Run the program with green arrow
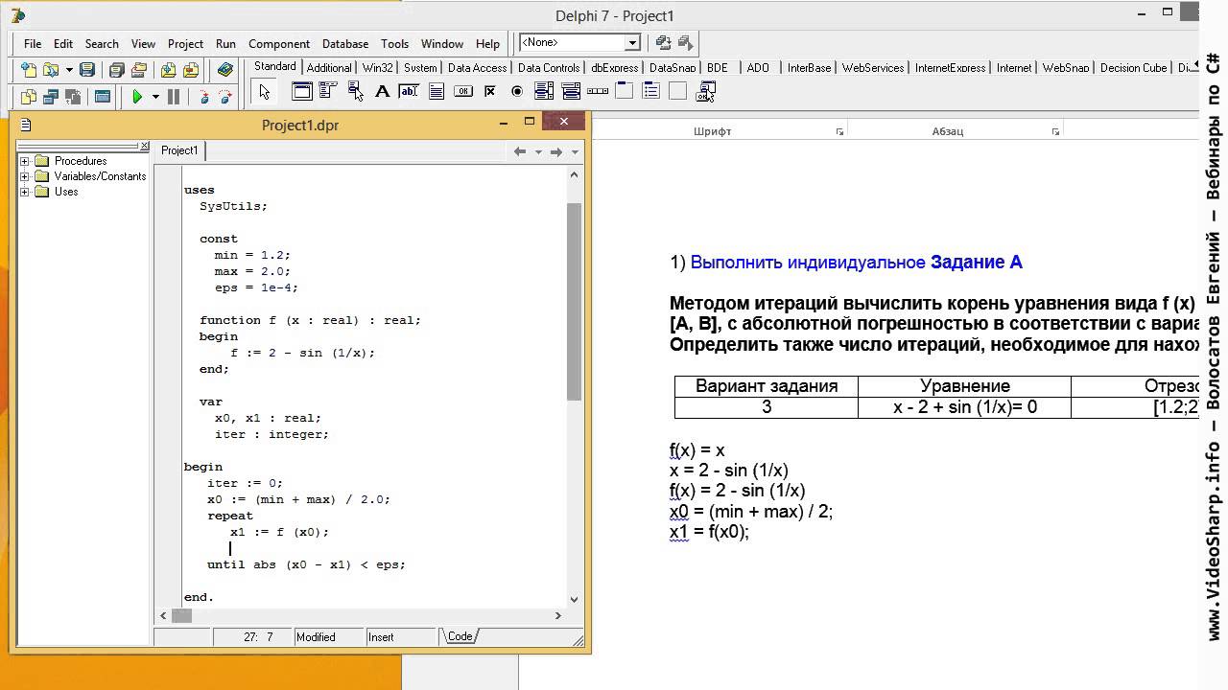 point(137,96)
